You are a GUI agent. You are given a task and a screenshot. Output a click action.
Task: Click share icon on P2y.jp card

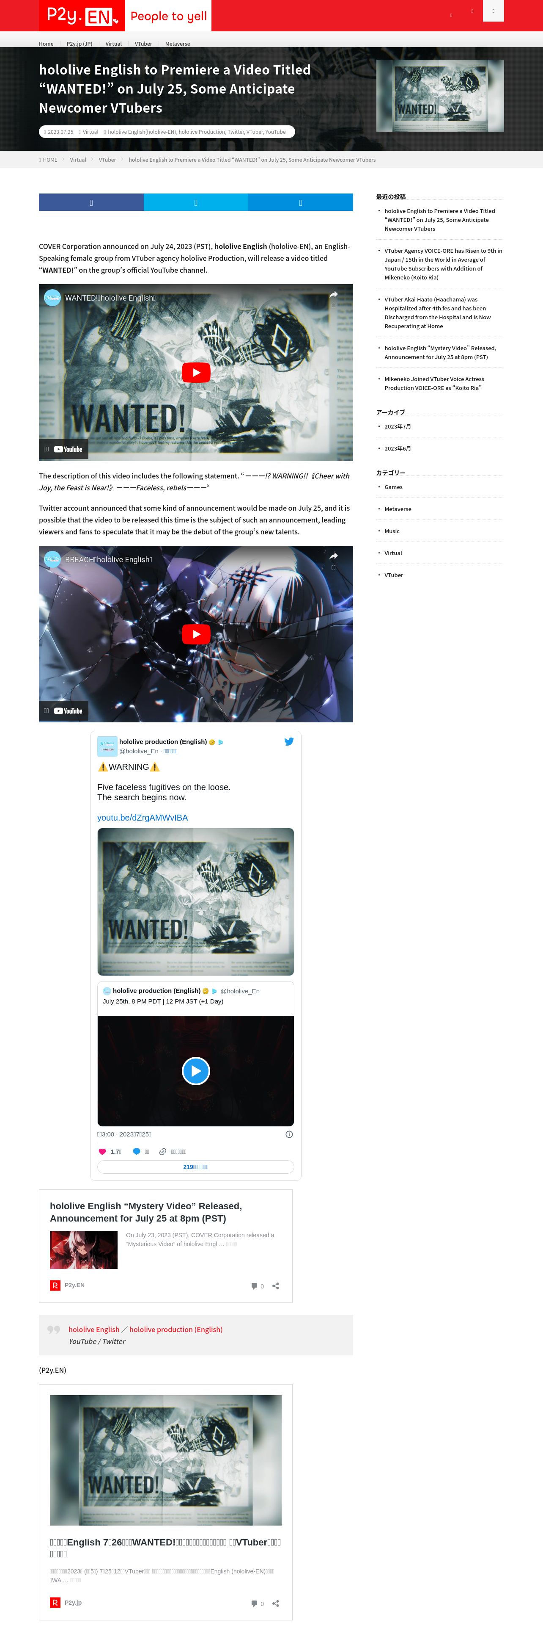point(276,1604)
